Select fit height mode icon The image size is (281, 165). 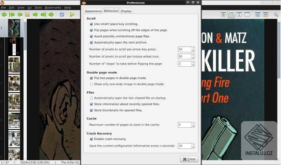tap(239, 14)
